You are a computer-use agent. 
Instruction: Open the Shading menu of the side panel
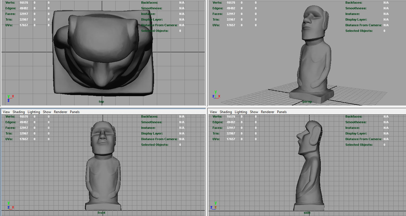(x=226, y=112)
